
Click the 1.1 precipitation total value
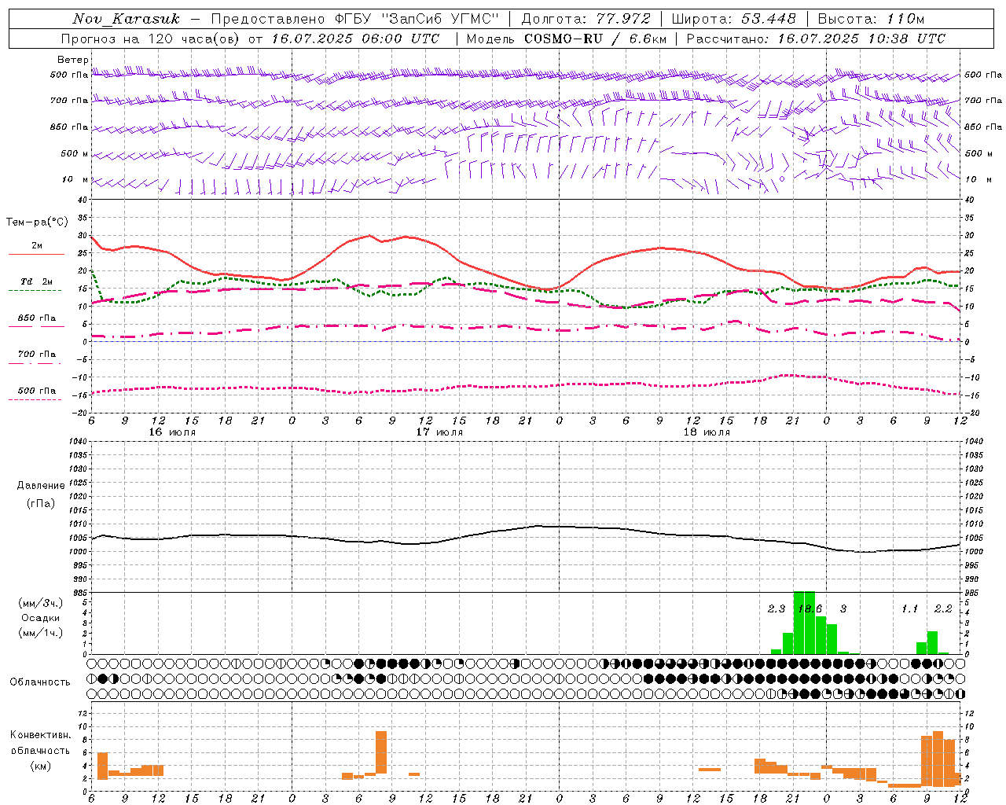(909, 609)
